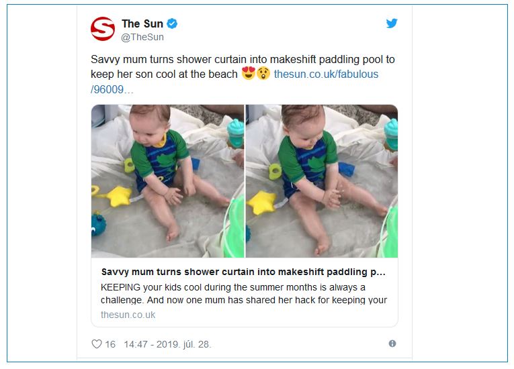
Task: Open the 14:47 - 2019. júl. 28. timestamp
Action: pyautogui.click(x=167, y=344)
